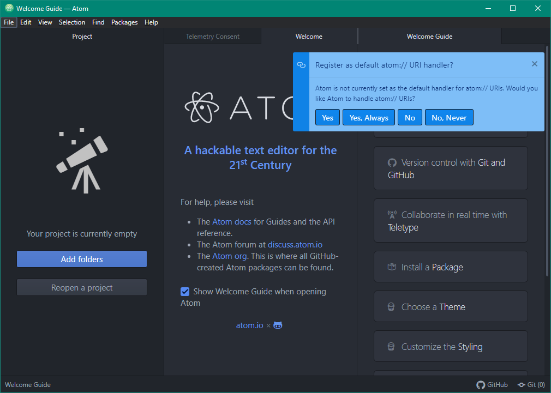Click the telescope icon in the Project panel
The image size is (551, 393).
point(82,160)
